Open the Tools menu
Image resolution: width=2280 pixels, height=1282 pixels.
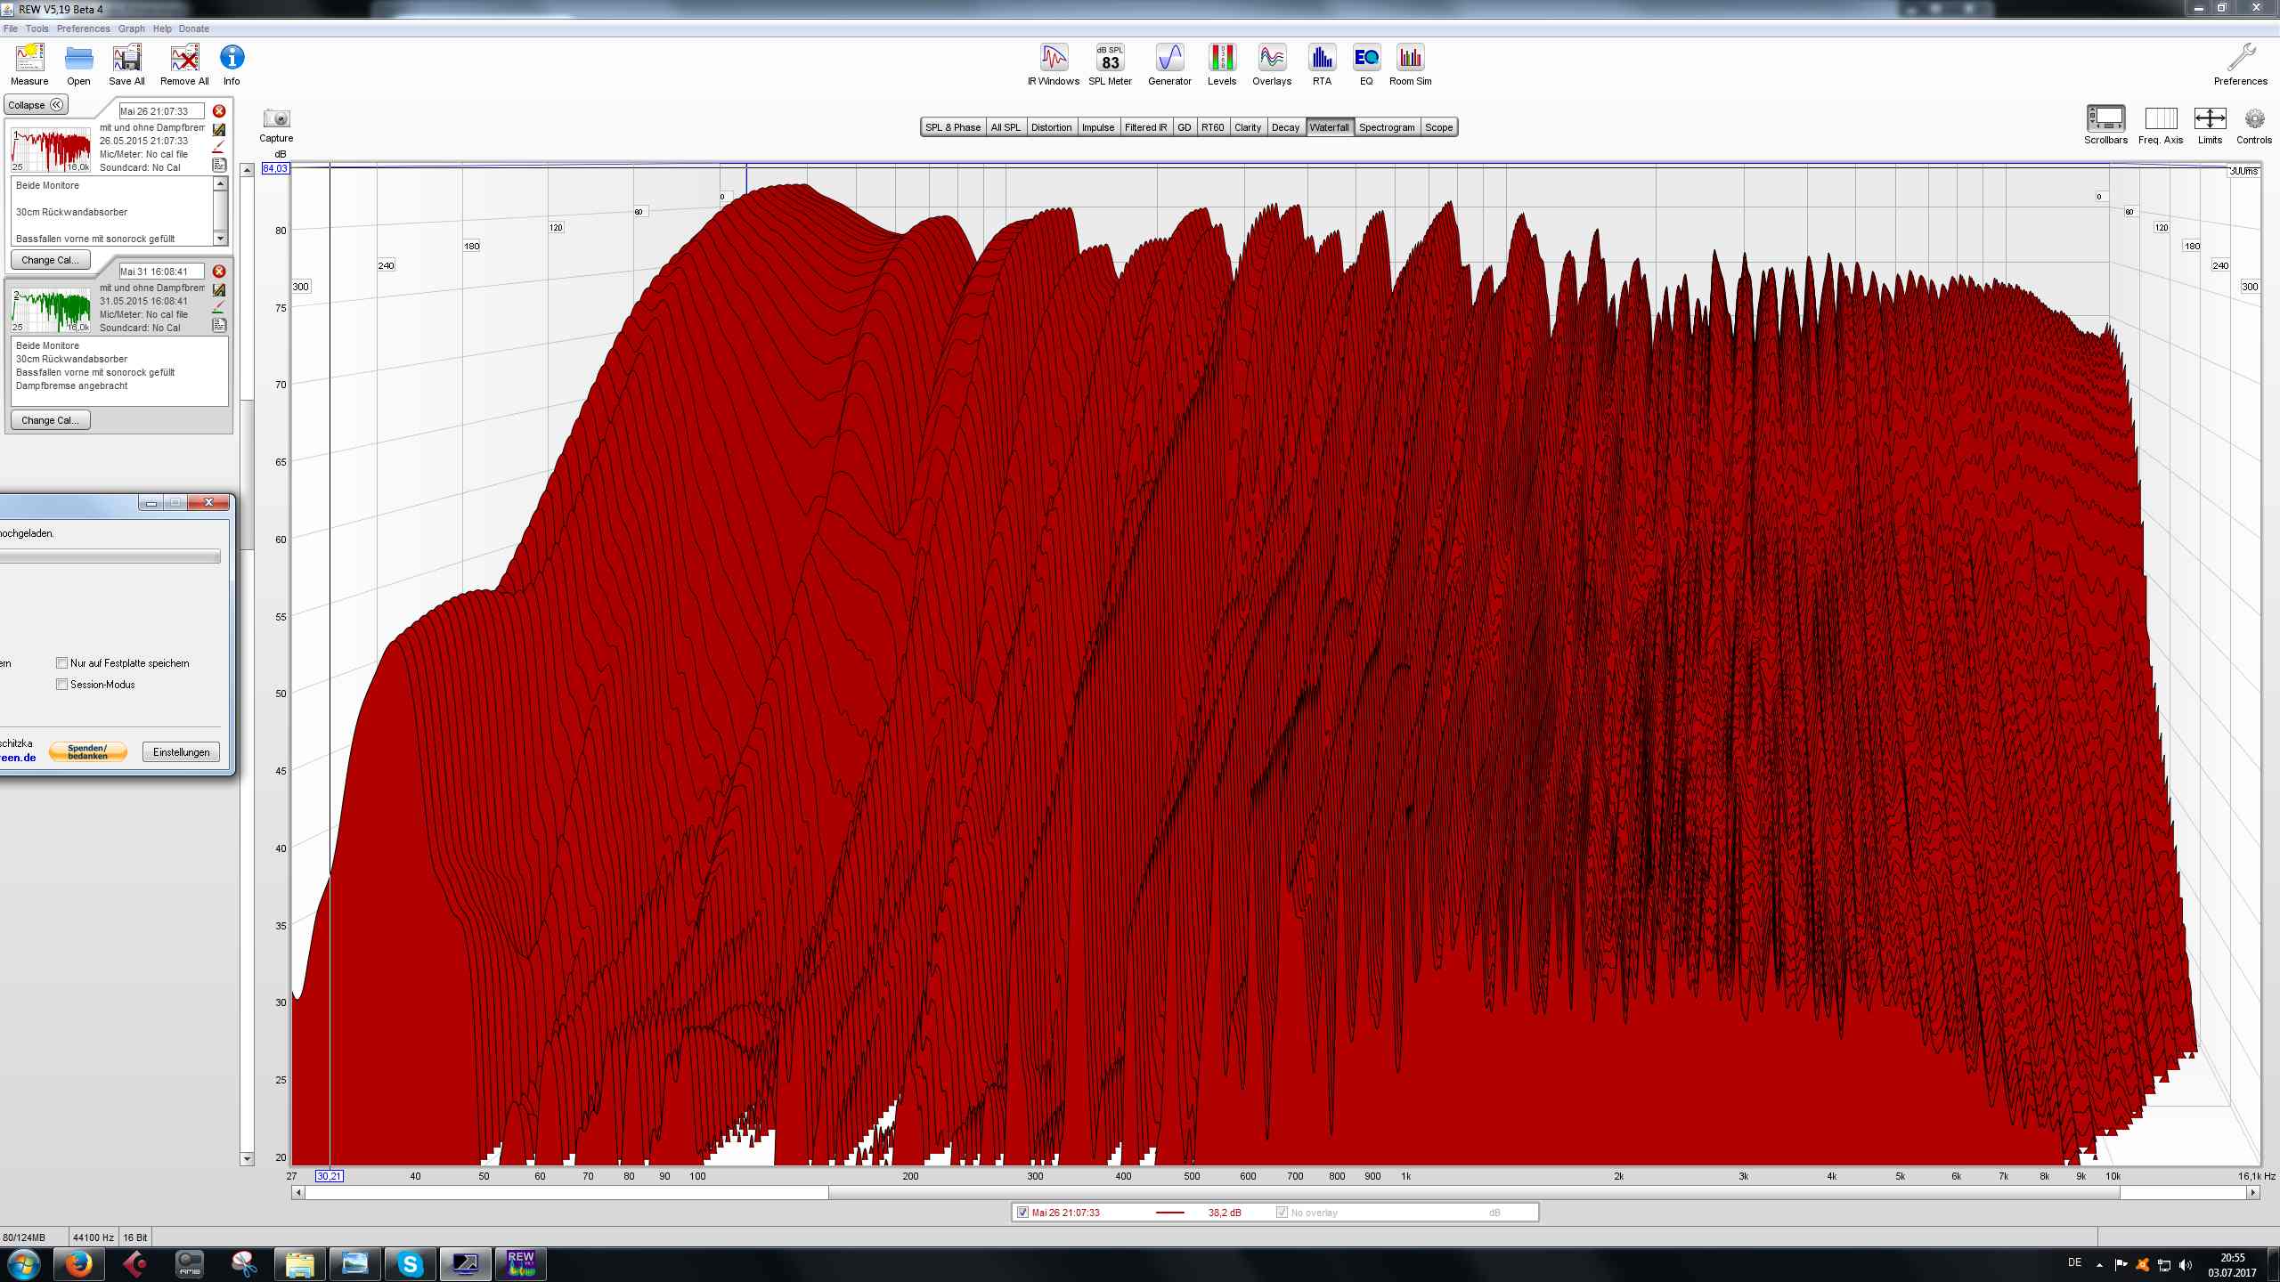[x=37, y=28]
